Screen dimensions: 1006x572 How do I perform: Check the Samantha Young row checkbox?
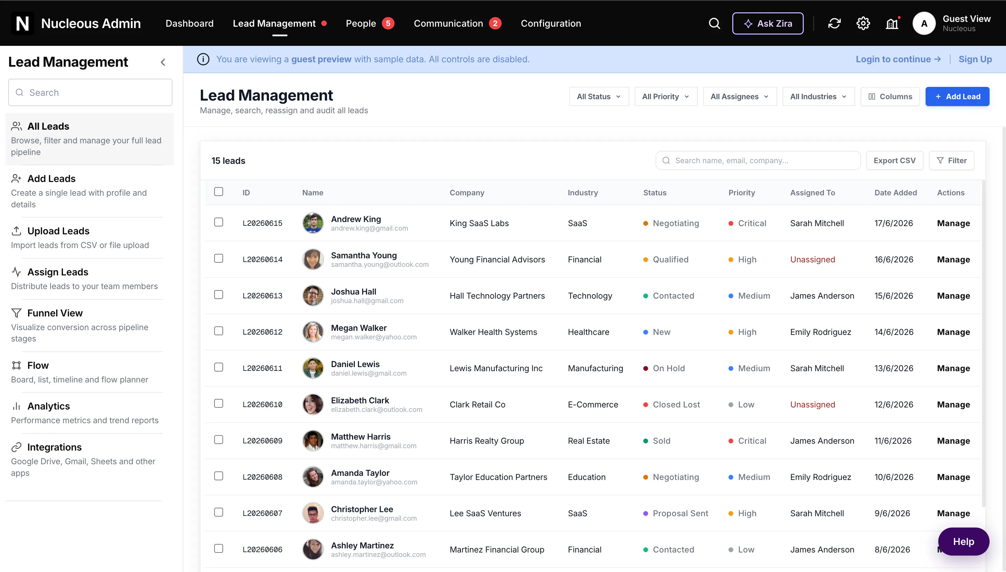(219, 259)
